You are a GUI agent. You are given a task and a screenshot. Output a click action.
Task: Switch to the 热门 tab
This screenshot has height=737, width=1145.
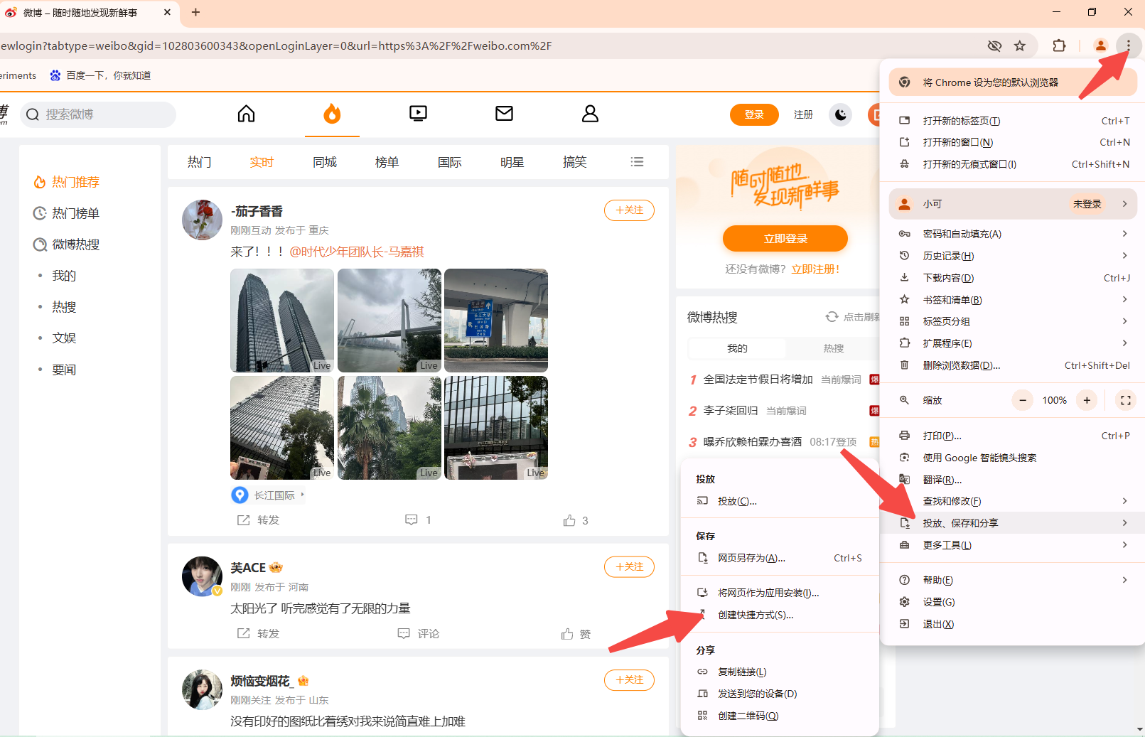(199, 162)
